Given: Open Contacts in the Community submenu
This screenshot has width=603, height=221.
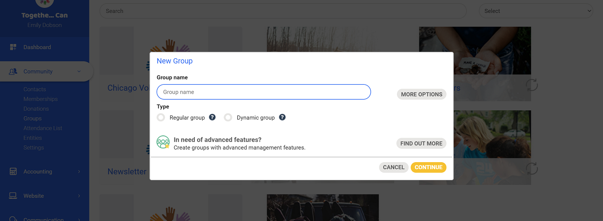Looking at the screenshot, I should pos(35,89).
